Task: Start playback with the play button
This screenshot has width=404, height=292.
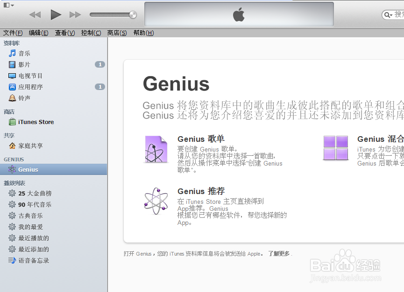Action: tap(56, 14)
